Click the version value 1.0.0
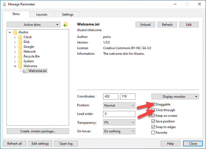 coord(106,42)
